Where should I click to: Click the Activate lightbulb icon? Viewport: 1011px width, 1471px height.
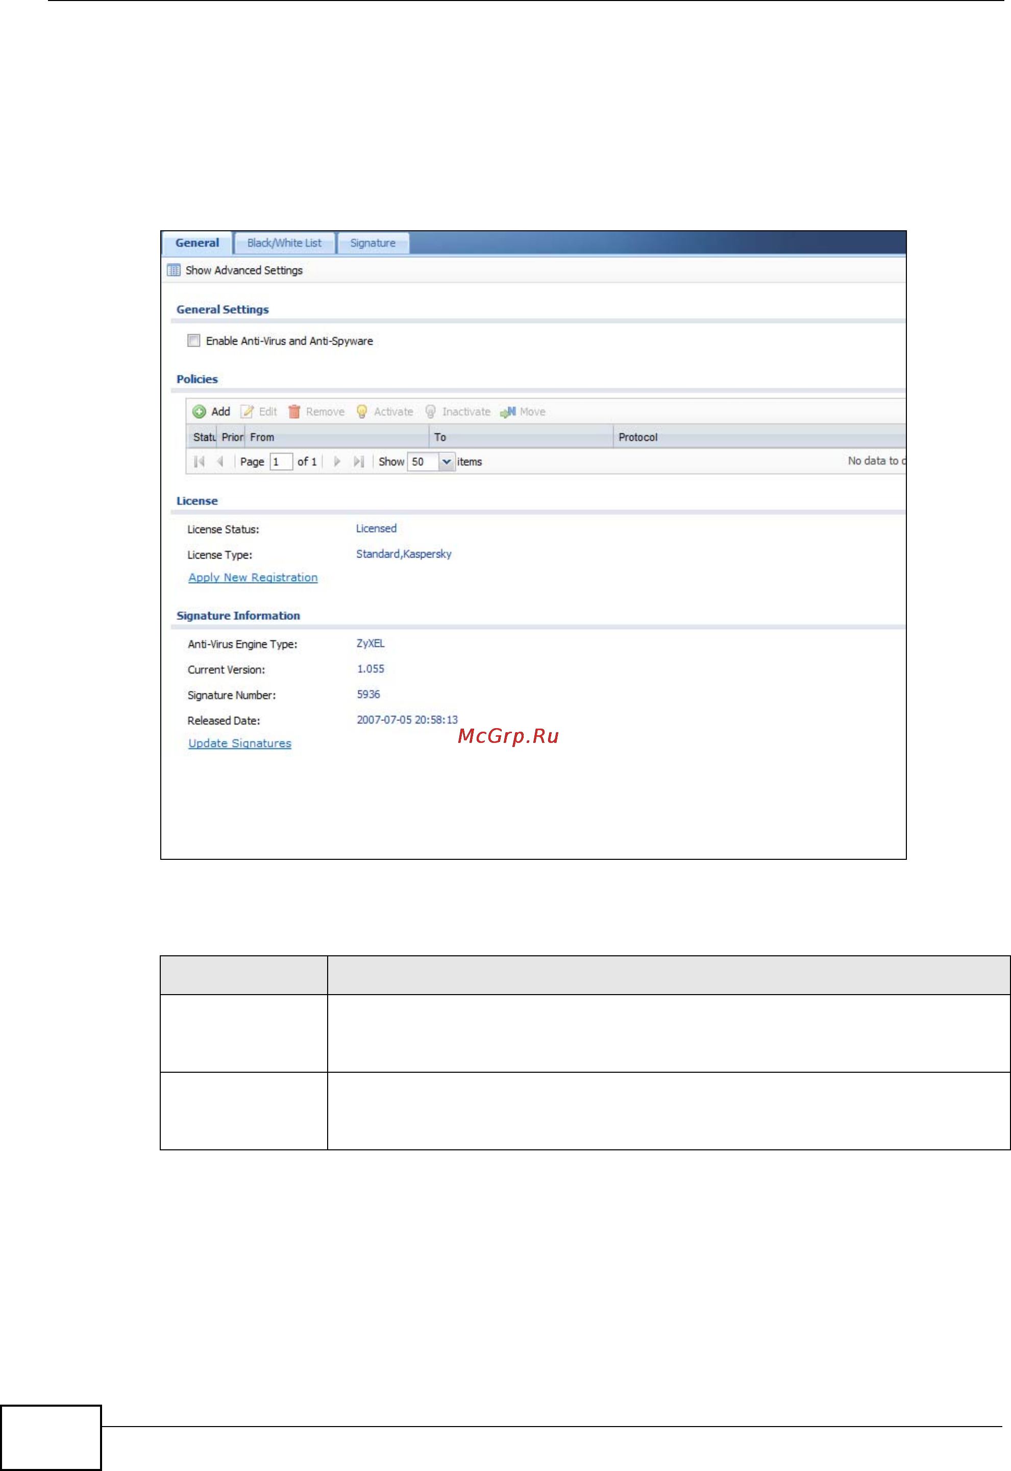point(362,412)
